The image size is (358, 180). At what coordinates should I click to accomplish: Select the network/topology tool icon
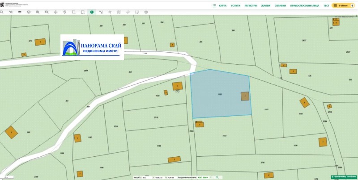[x=11, y=12]
